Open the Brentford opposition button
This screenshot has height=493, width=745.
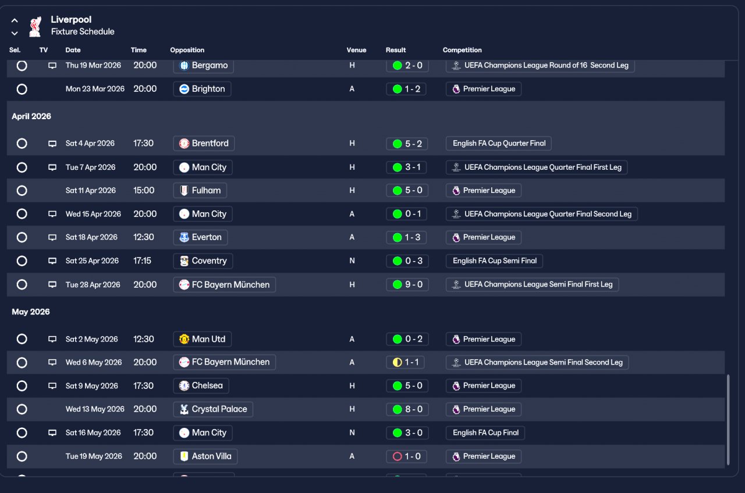pos(204,143)
